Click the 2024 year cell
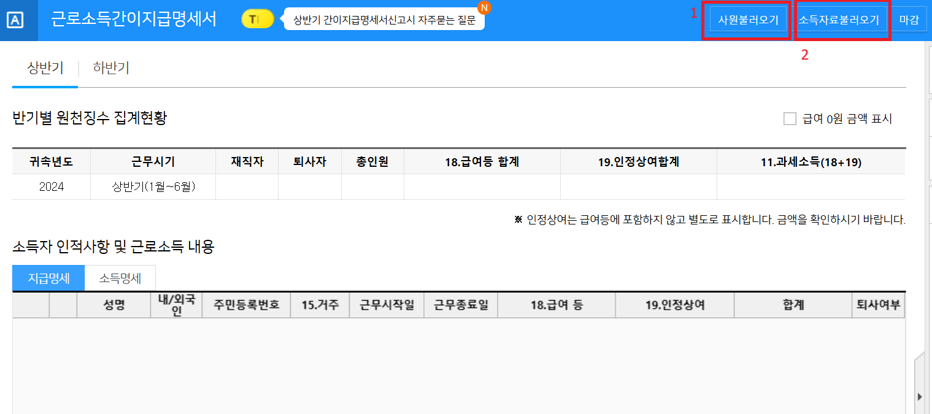 tap(52, 187)
